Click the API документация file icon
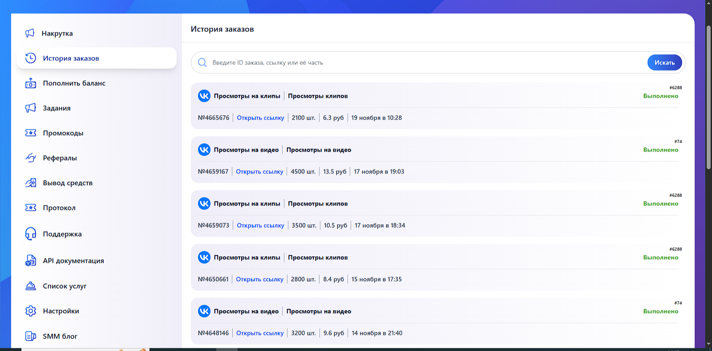Viewport: 712px width, 351px height. tap(30, 261)
